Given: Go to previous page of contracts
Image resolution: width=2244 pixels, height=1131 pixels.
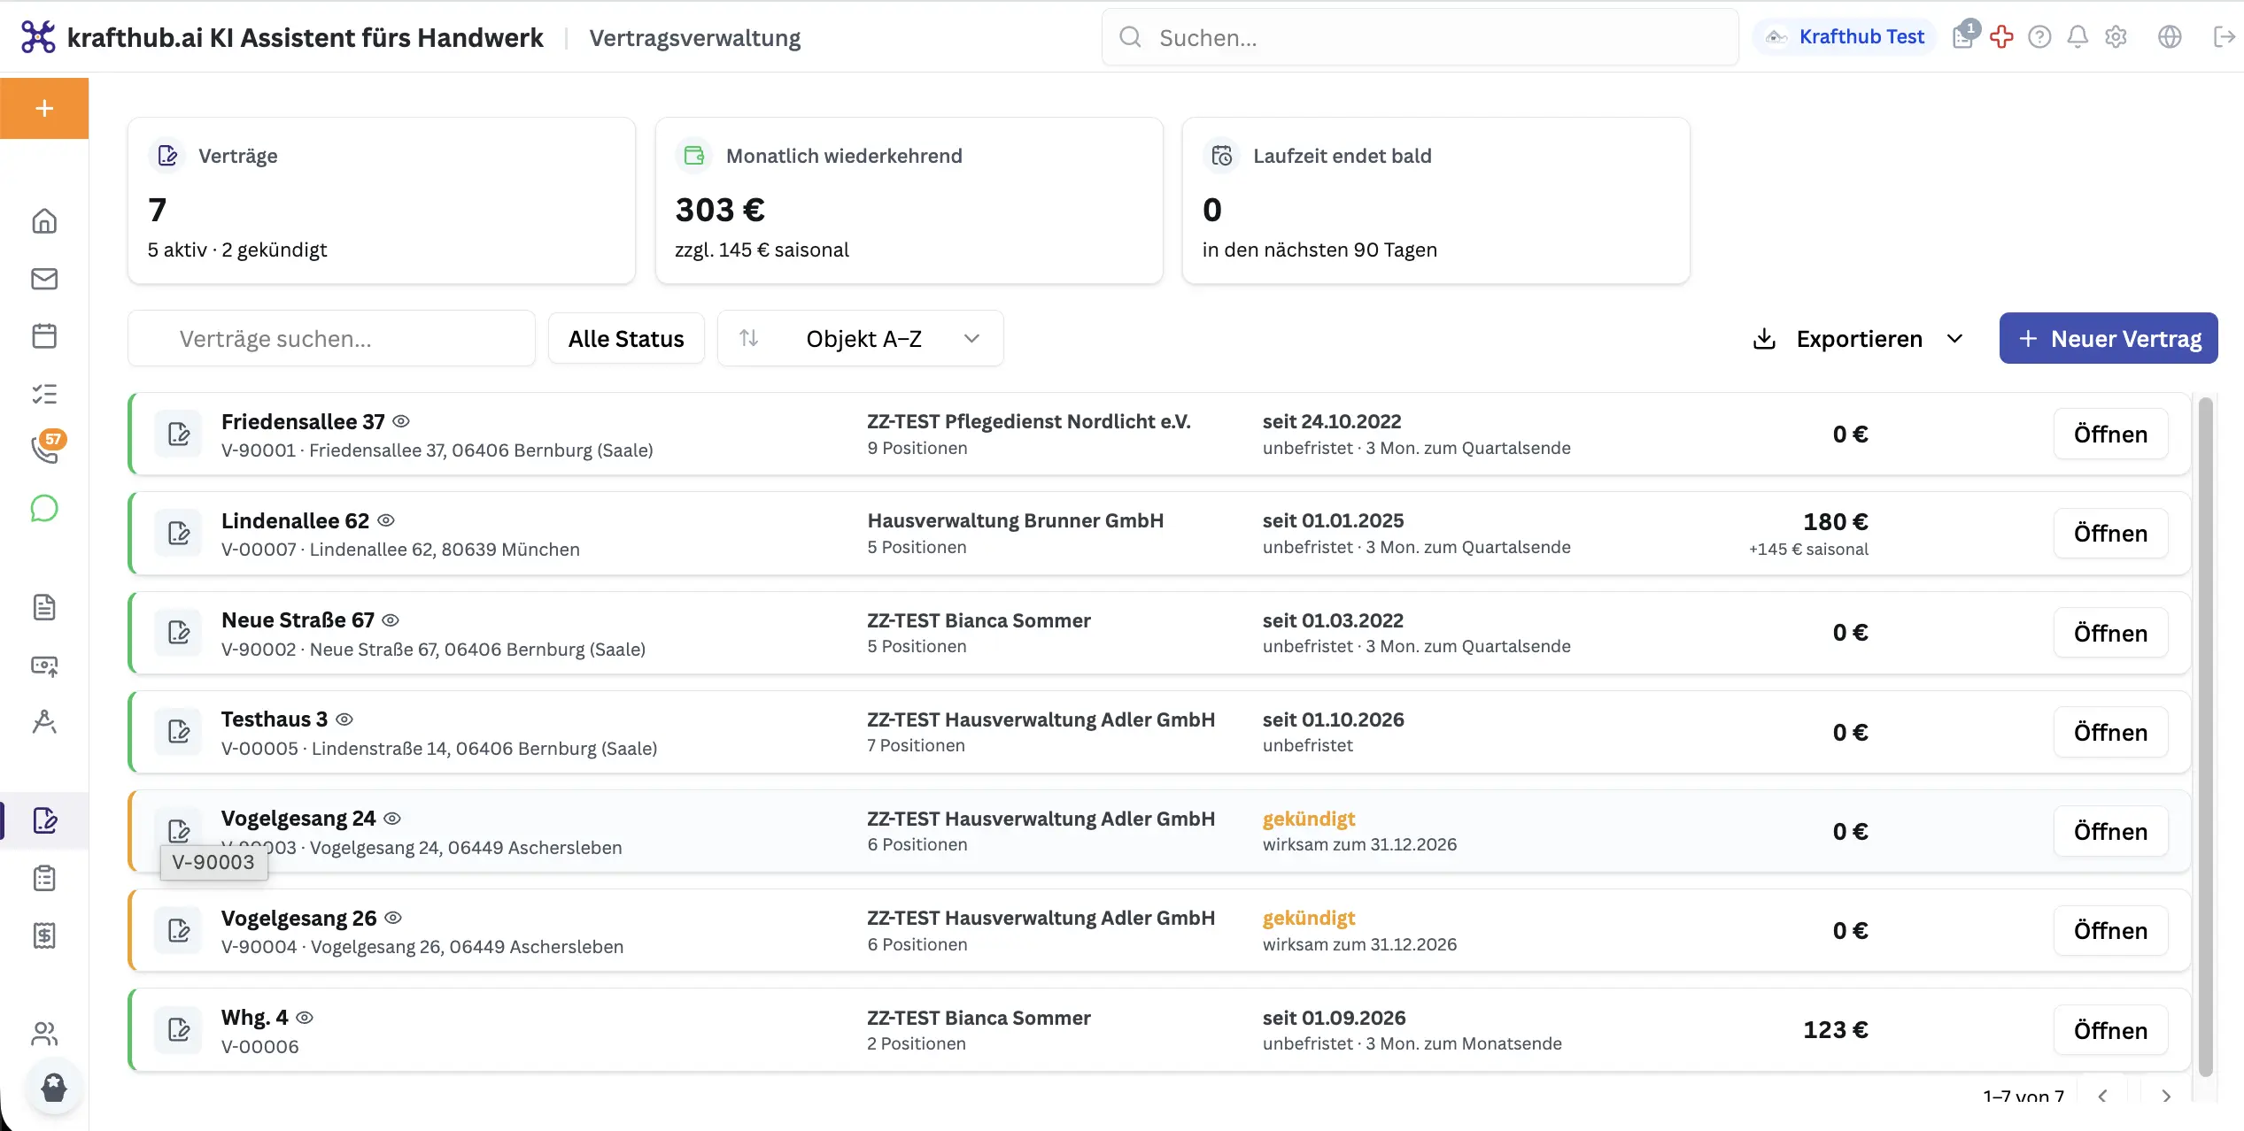Looking at the screenshot, I should tap(2102, 1096).
